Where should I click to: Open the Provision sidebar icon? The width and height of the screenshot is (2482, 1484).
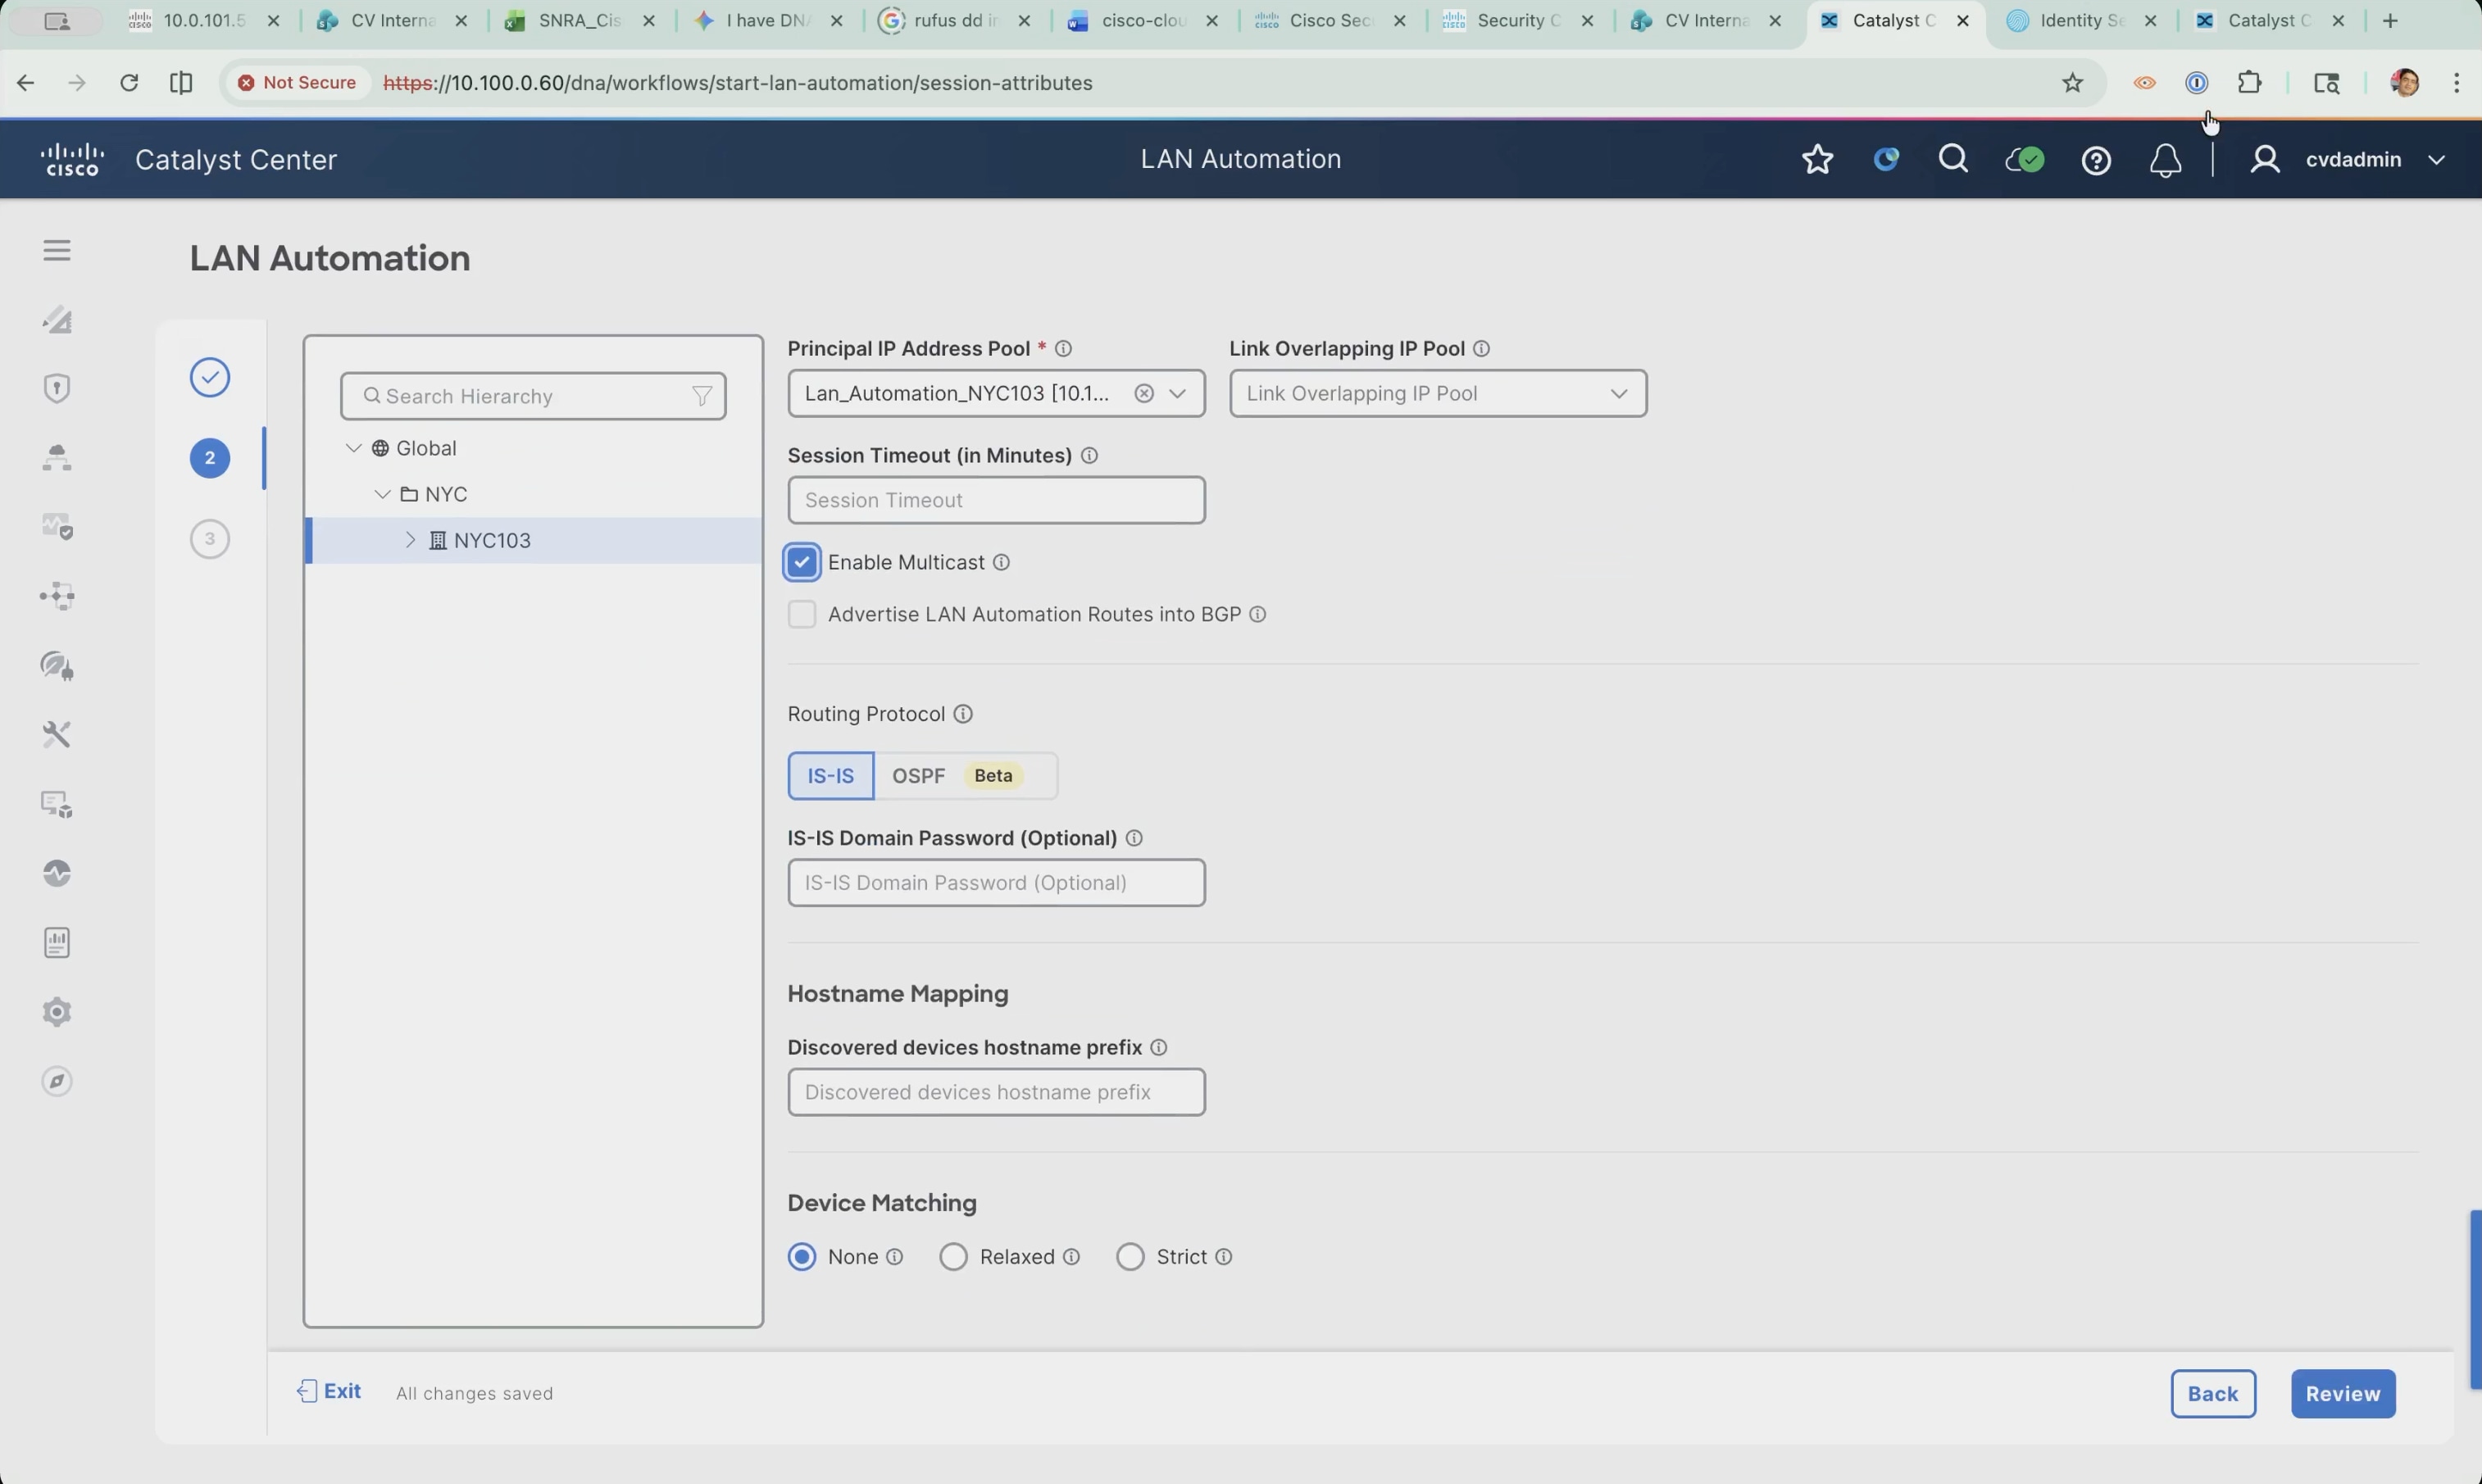(x=57, y=457)
